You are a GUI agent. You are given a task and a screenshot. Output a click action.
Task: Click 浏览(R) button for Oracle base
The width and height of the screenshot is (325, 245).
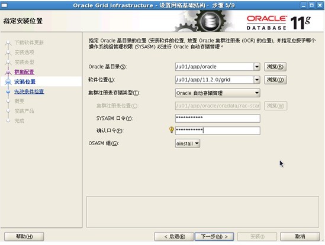tap(275, 67)
